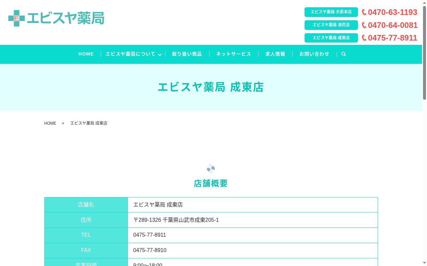Viewport: 427px width, 266px height.
Task: Follow the HOME breadcrumb link
Action: tap(50, 123)
